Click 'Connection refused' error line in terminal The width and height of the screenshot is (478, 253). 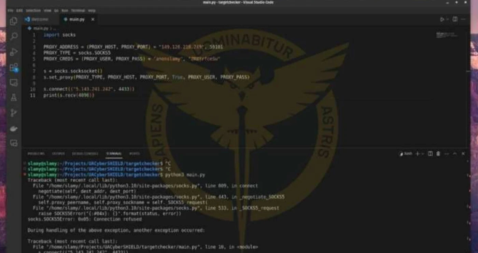[85, 219]
